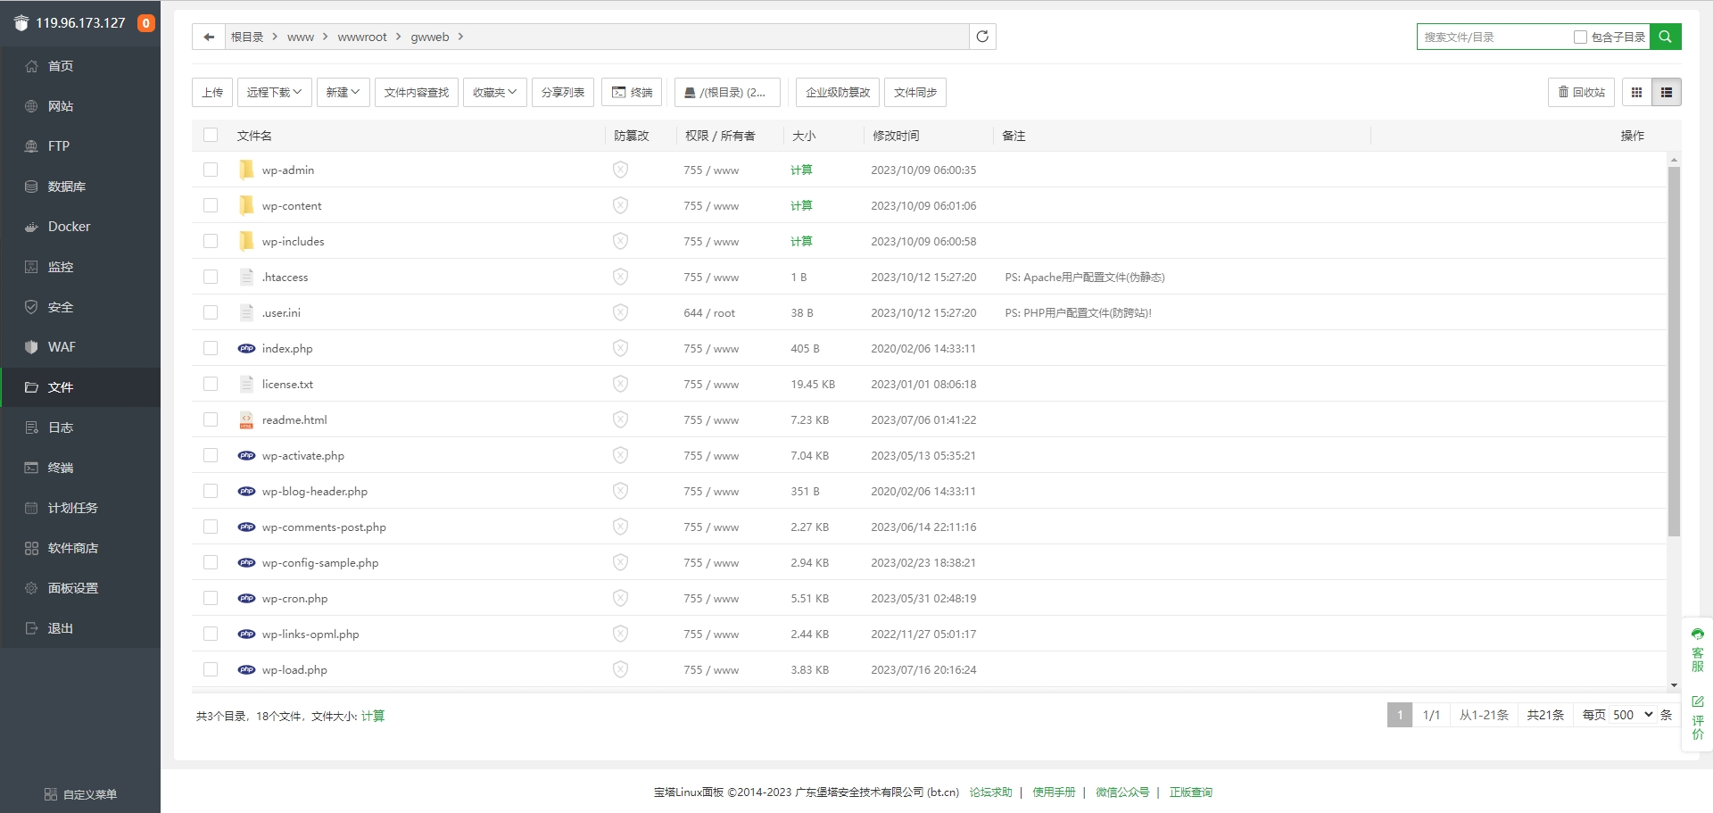The height and width of the screenshot is (813, 1713).
Task: Check the index.php row checkbox
Action: 211,348
